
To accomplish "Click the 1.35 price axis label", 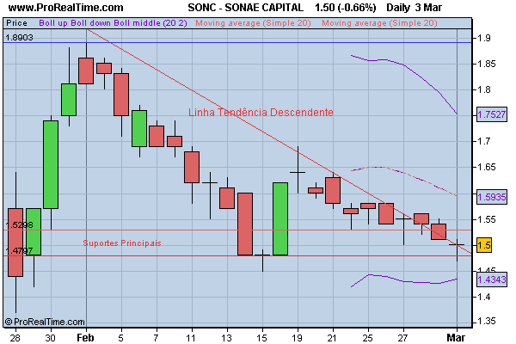I will tap(487, 322).
